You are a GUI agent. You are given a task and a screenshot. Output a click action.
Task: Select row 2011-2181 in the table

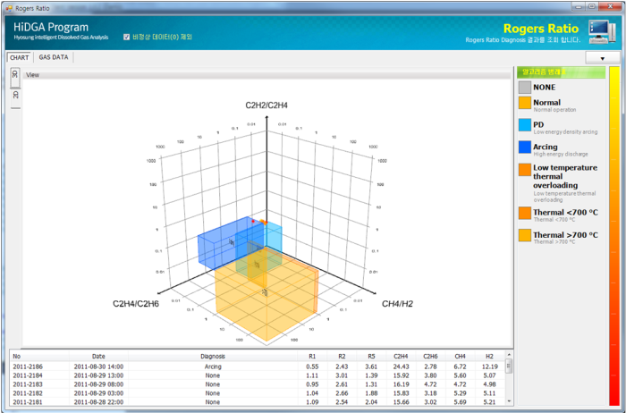tap(258, 402)
